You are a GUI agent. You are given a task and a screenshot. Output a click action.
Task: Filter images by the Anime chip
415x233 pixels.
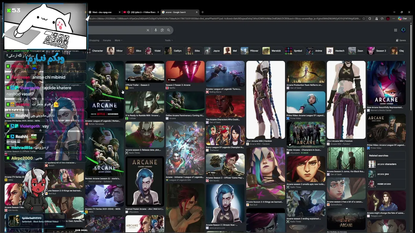click(x=315, y=51)
